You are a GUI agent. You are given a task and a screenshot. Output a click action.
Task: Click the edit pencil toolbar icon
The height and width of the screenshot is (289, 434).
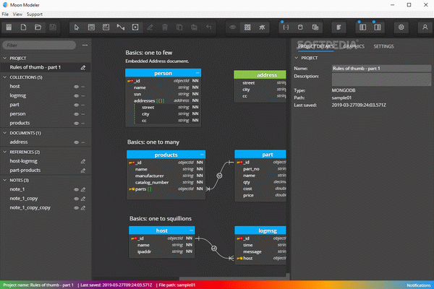(150, 27)
